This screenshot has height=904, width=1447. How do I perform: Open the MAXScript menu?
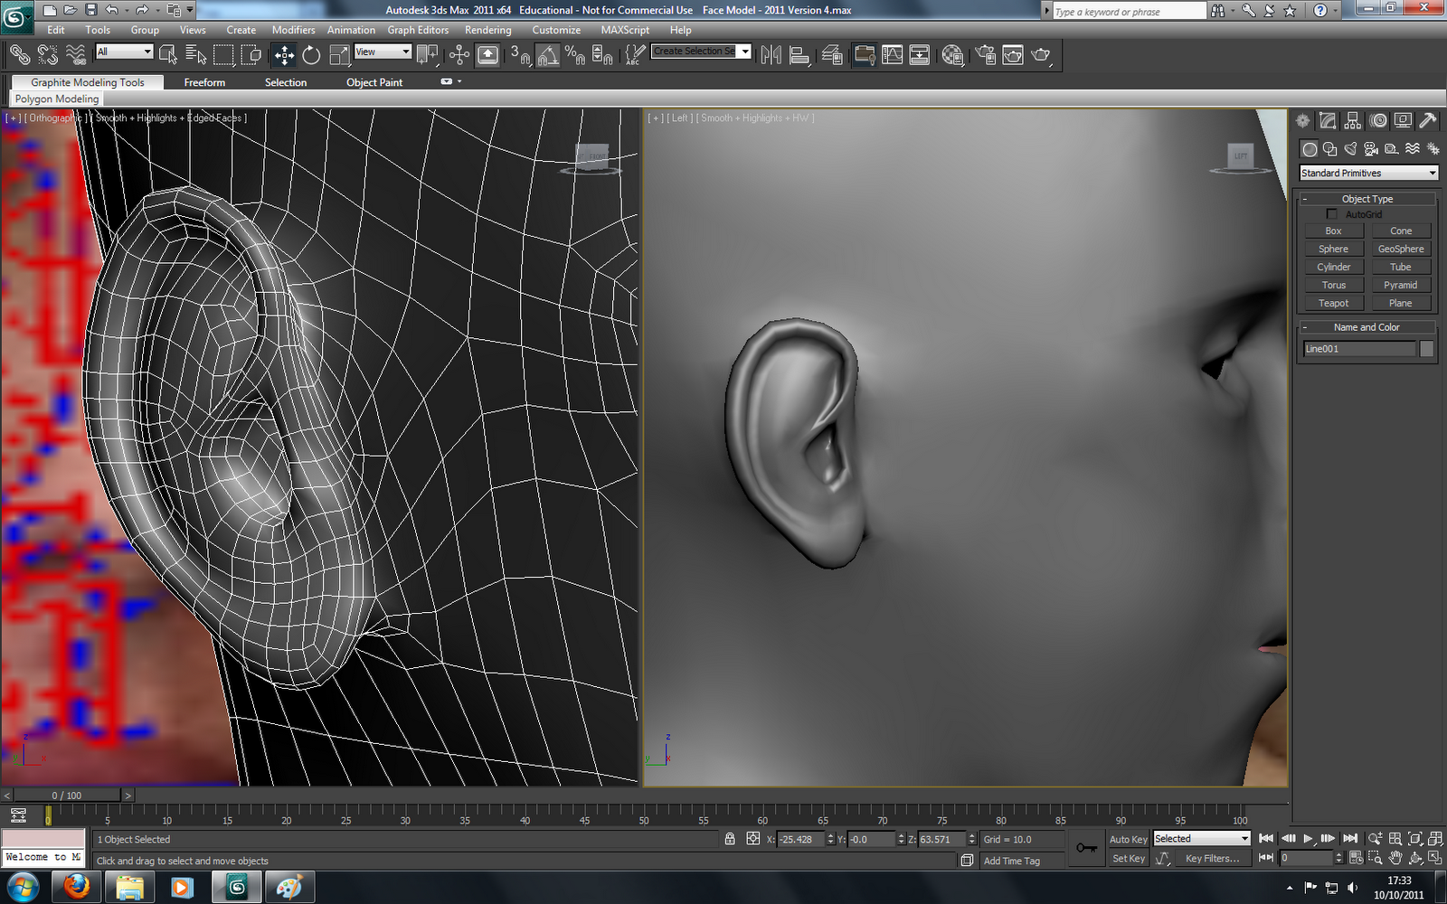click(x=625, y=30)
